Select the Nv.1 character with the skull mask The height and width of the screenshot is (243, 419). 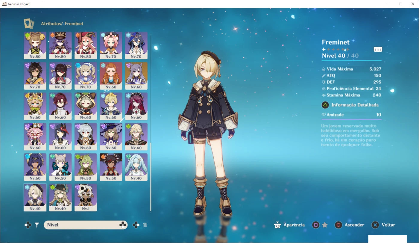coord(86,198)
